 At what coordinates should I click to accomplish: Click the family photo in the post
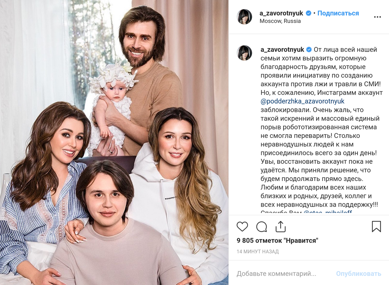click(x=114, y=142)
